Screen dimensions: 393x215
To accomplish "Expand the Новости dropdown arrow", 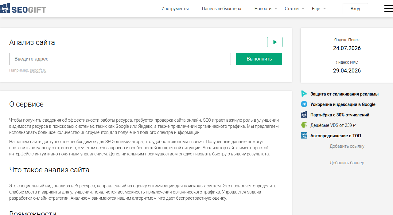I will (x=276, y=9).
